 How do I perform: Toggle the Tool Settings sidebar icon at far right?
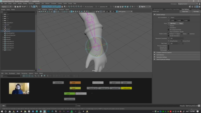[197, 7]
